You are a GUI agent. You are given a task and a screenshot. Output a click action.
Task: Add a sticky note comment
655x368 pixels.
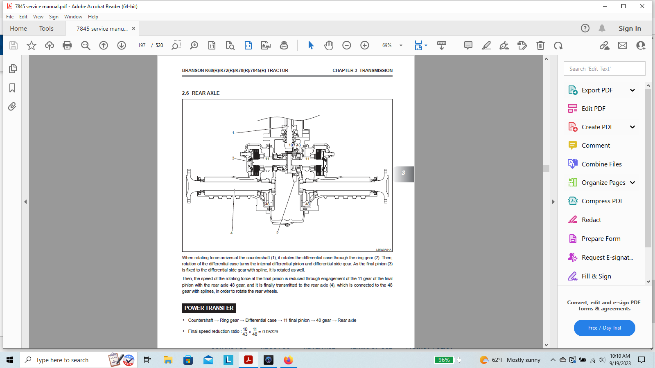pos(468,45)
